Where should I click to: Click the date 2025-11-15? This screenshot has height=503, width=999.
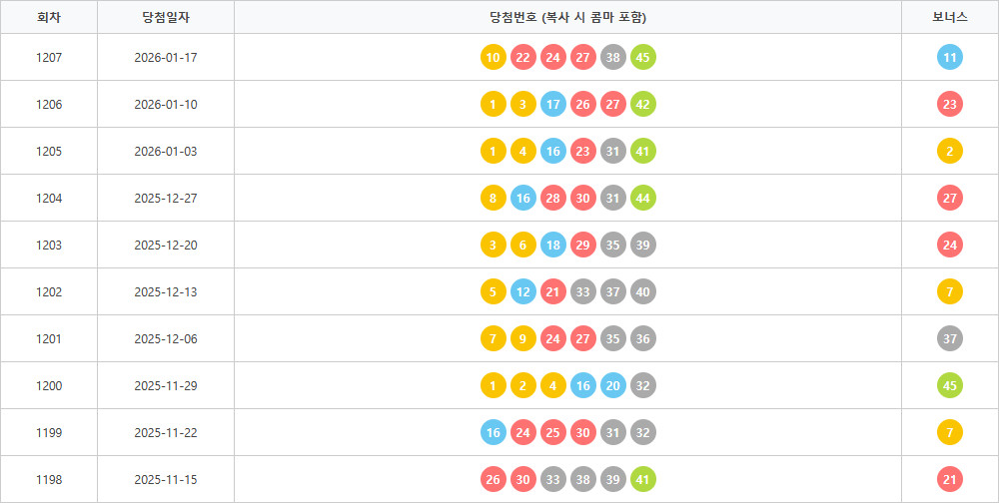(x=166, y=480)
